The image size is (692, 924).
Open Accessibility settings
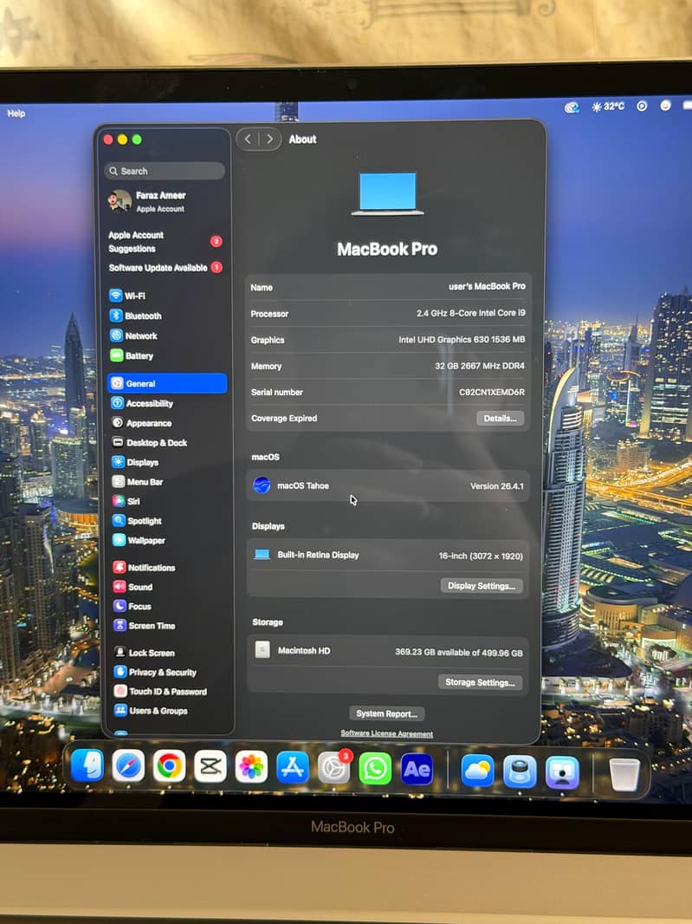[x=142, y=404]
